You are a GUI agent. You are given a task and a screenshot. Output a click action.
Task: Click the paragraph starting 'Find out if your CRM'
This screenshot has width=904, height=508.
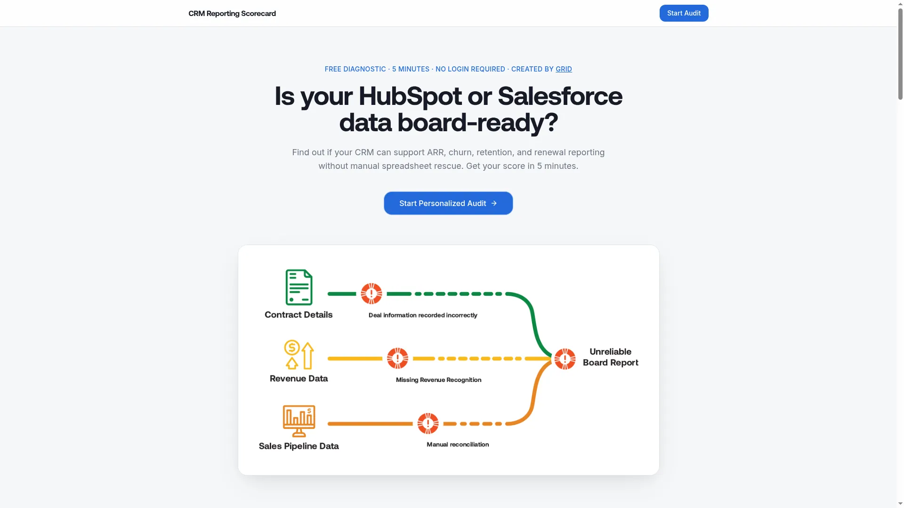click(x=448, y=159)
